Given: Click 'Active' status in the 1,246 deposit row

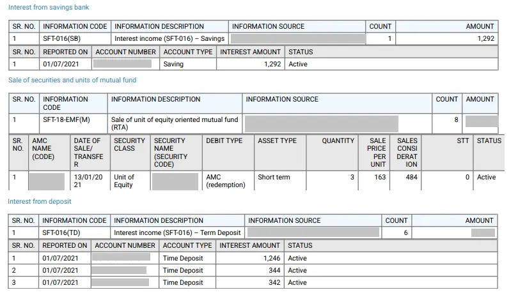Looking at the screenshot, I should (x=297, y=258).
